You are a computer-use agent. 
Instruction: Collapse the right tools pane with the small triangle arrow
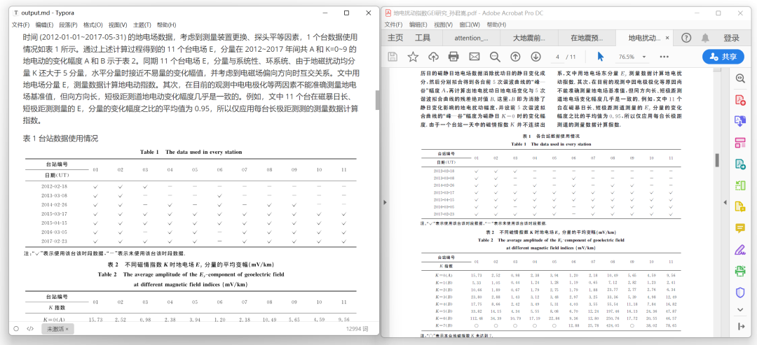click(725, 202)
